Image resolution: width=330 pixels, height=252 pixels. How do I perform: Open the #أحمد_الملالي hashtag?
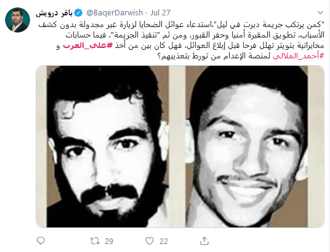pyautogui.click(x=298, y=57)
